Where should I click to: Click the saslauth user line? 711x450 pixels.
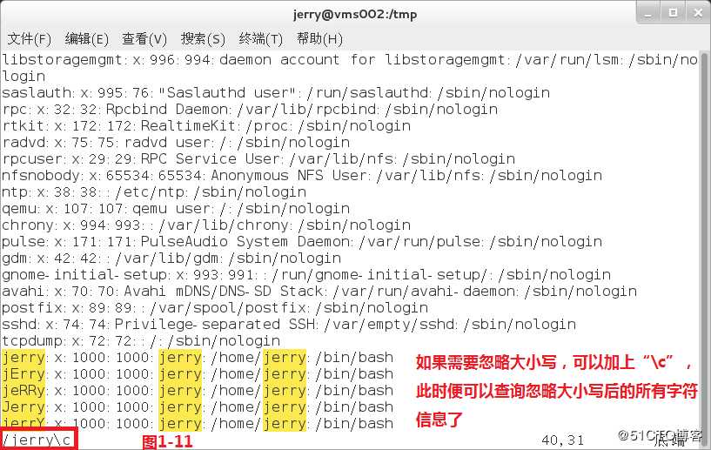(276, 93)
